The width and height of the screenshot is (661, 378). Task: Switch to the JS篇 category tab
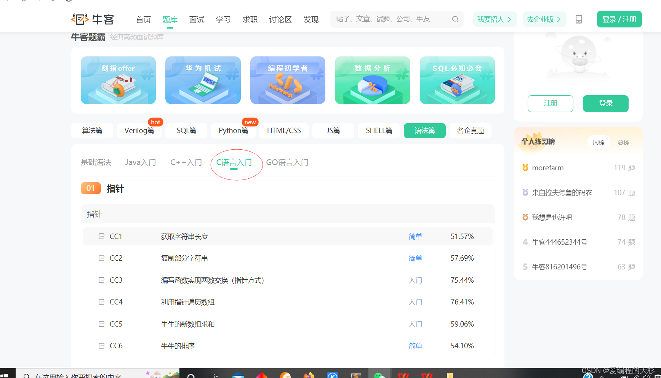coord(333,131)
